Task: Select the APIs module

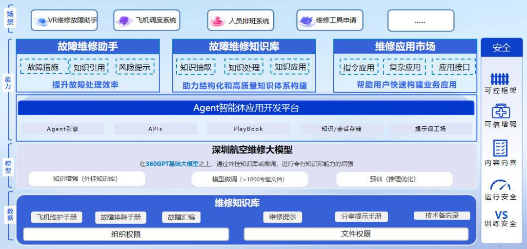Action: point(155,129)
